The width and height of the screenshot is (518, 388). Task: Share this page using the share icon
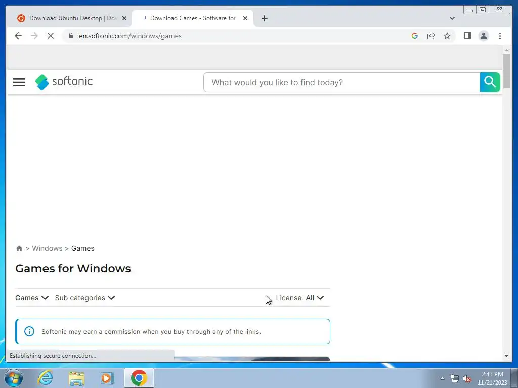click(x=431, y=36)
